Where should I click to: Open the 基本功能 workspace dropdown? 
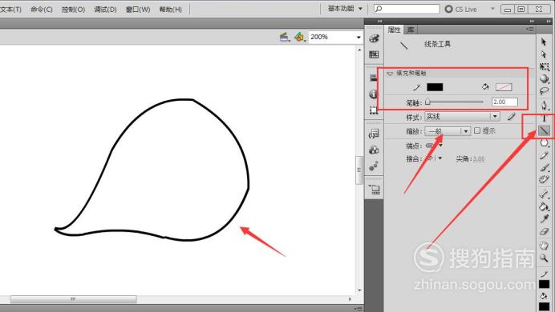[345, 9]
